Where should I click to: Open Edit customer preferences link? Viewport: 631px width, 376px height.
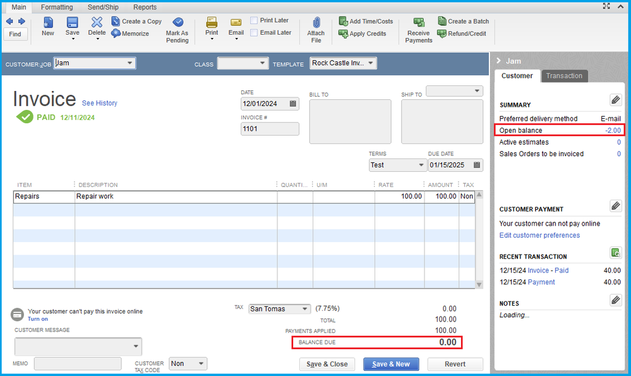click(x=539, y=235)
